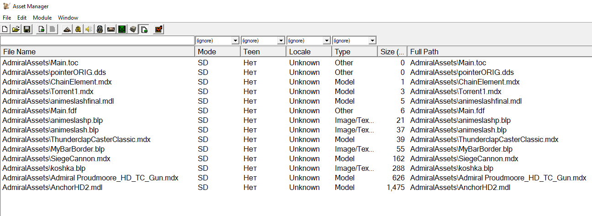The image size is (592, 216).
Task: Click the Open folder toolbar icon
Action: pyautogui.click(x=16, y=30)
